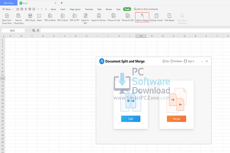Click the fx insert function icon
Screen dimensions: 230x153
pos(38,31)
